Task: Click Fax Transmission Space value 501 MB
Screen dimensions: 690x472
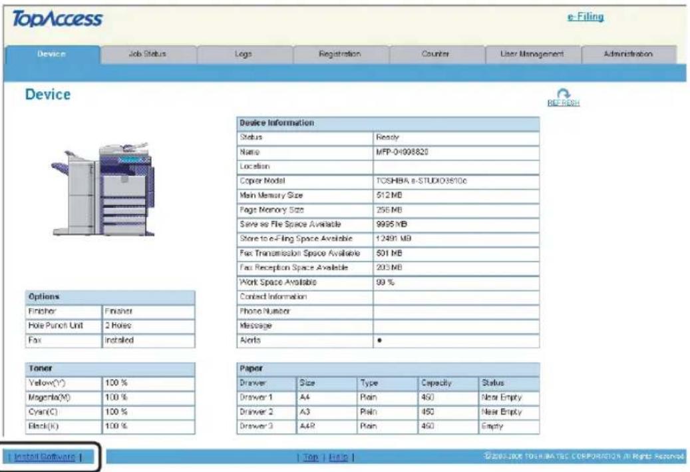Action: tap(389, 253)
